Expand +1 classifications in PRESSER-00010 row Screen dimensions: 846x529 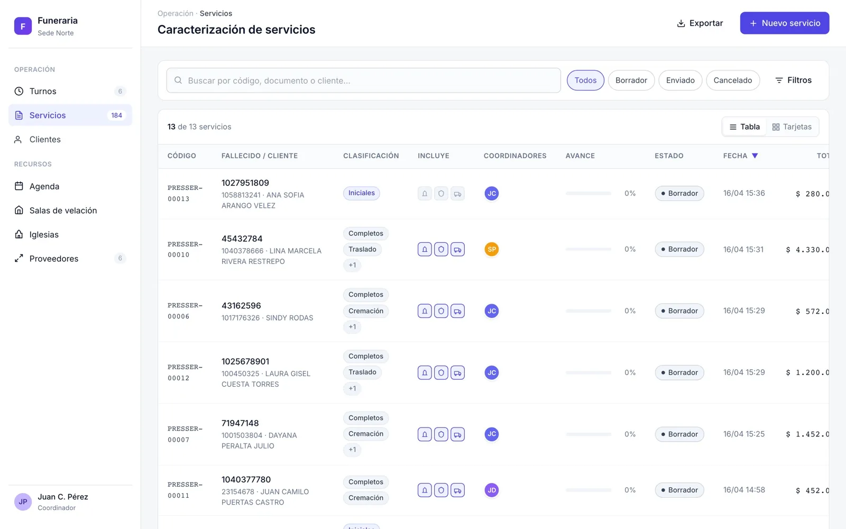(x=352, y=265)
